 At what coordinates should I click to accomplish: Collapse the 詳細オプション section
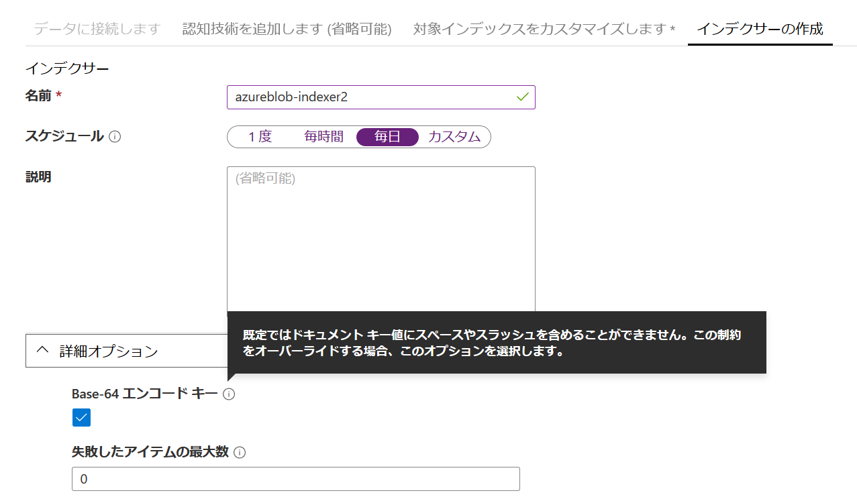126,350
